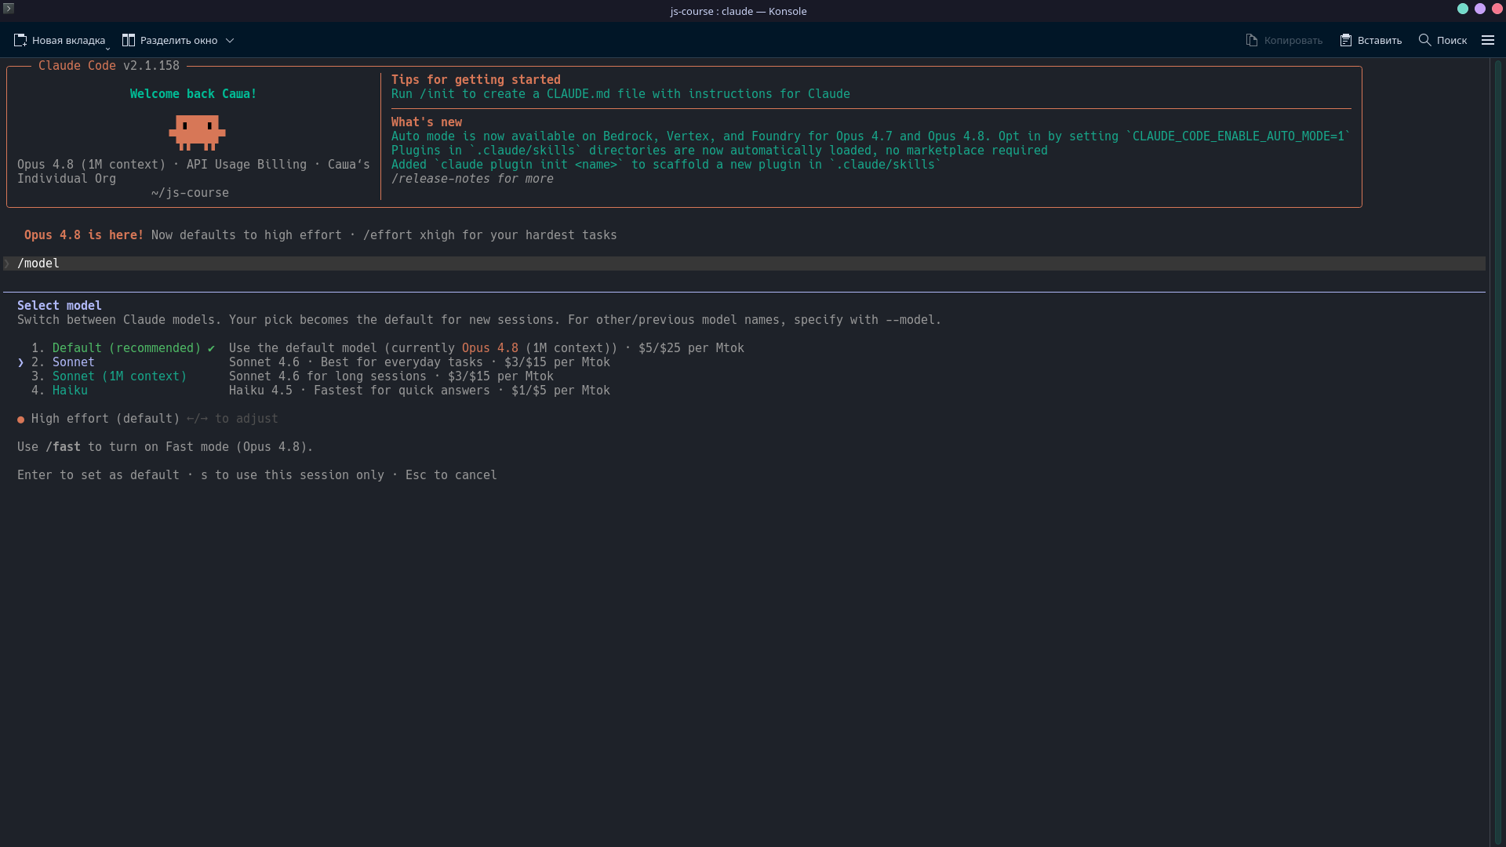
Task: Close the Konsole window via the red dot
Action: [x=1497, y=9]
